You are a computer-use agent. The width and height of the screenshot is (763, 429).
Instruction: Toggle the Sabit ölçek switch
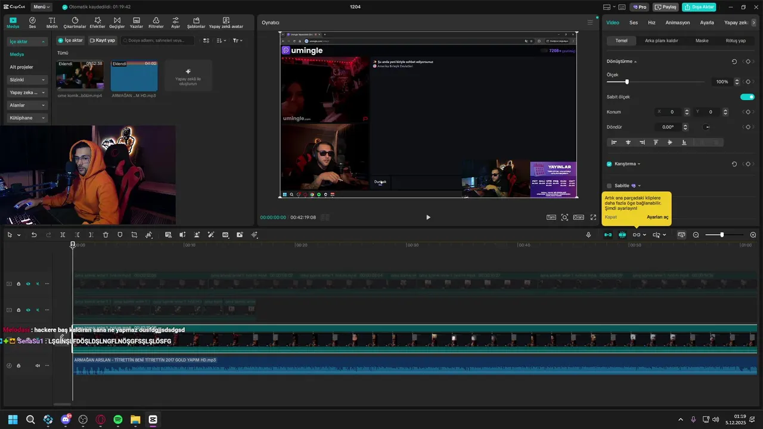point(748,97)
